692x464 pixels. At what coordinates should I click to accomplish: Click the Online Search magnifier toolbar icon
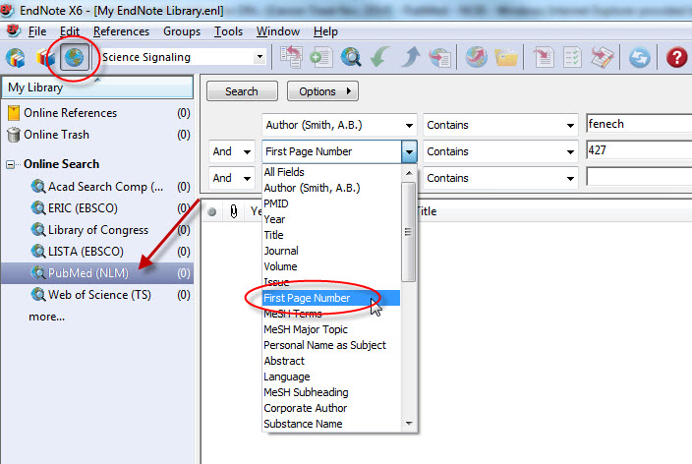click(x=351, y=57)
